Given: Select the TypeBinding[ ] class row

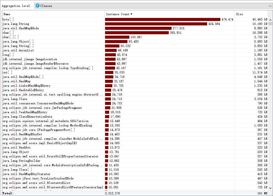Looking at the screenshot, I should [135, 68].
